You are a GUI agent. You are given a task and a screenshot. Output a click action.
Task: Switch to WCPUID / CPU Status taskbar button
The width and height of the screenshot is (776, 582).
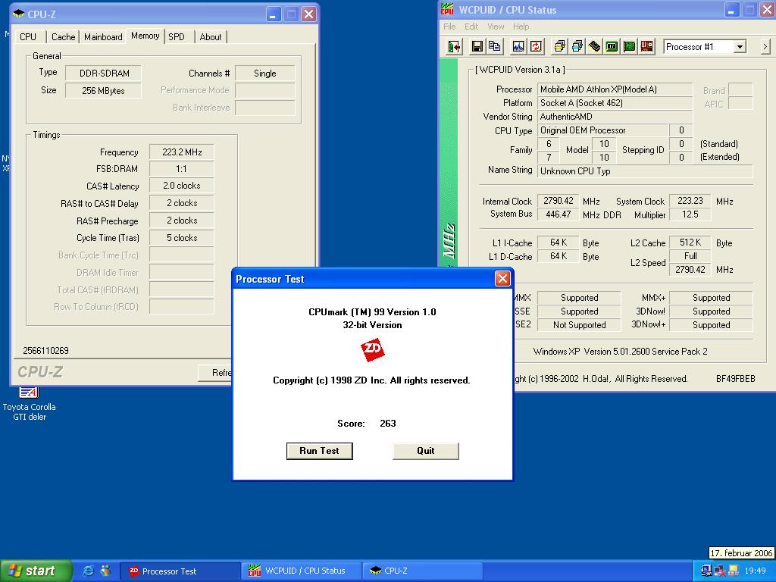(x=302, y=571)
